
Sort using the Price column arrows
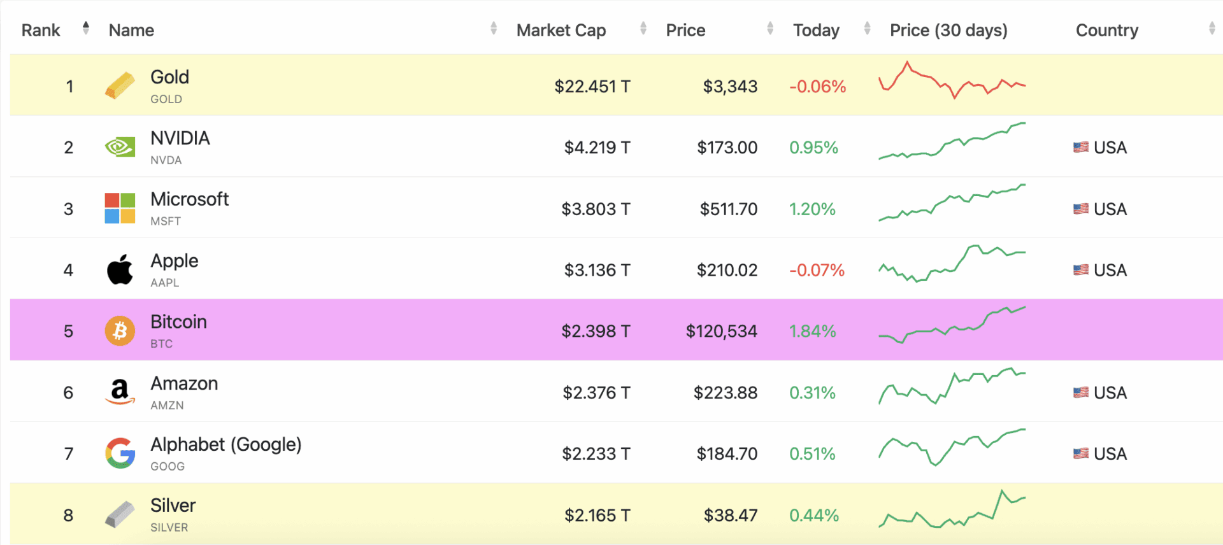pos(770,29)
